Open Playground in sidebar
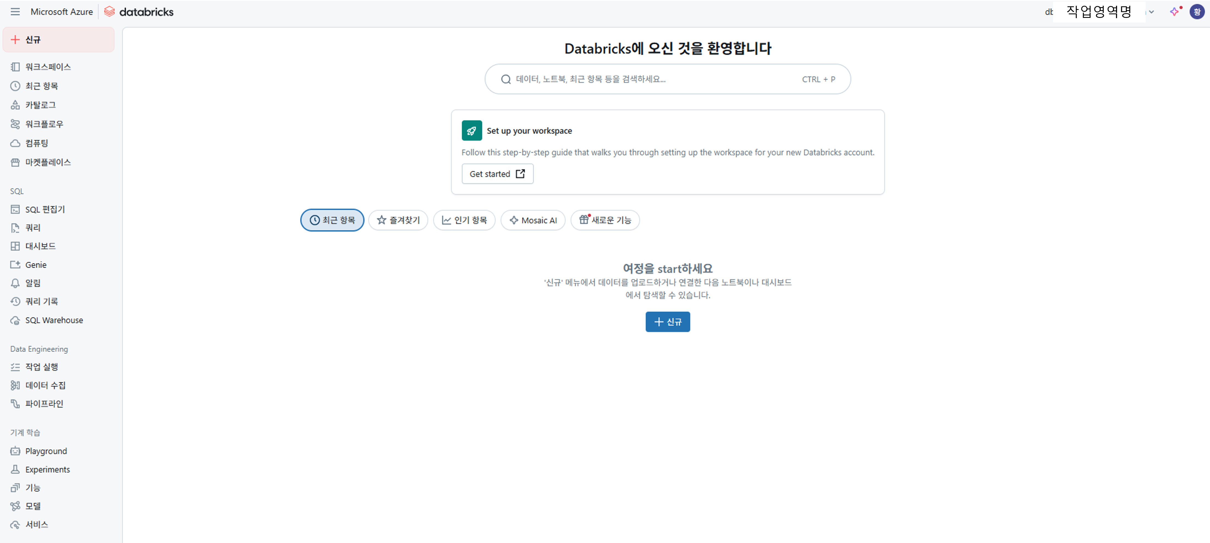 [59, 451]
